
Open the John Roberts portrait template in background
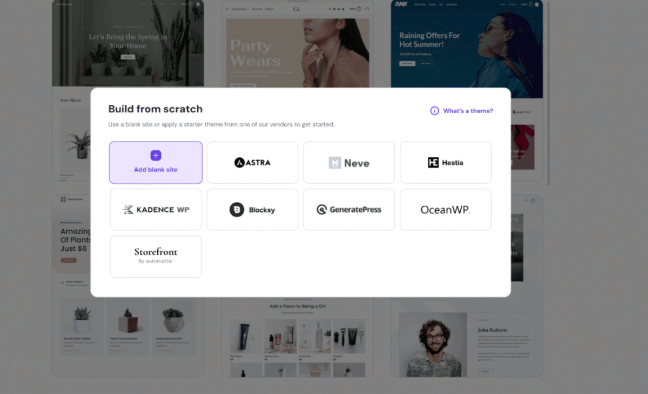(467, 338)
